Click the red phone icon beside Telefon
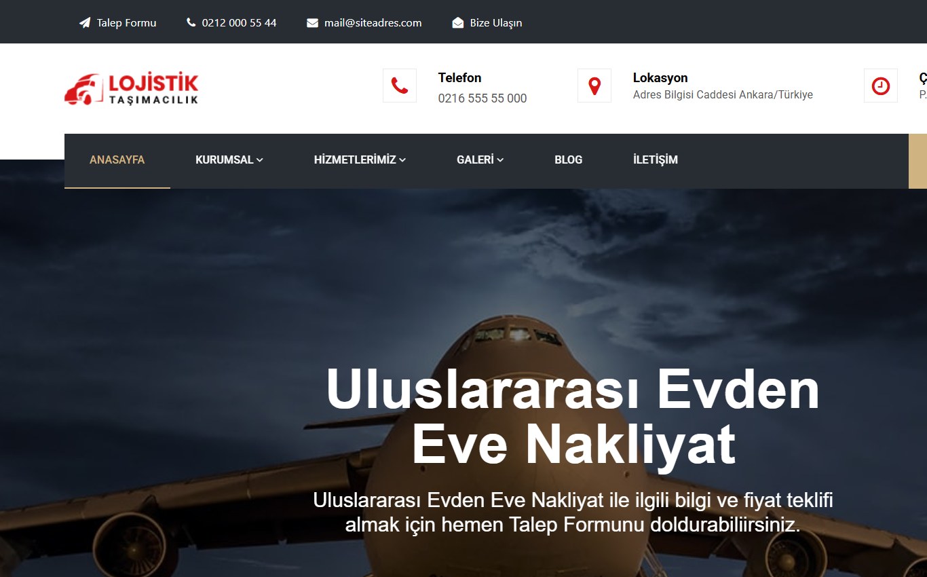 coord(400,86)
